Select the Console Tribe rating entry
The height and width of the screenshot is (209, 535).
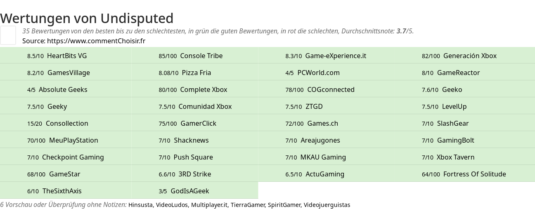[x=201, y=56]
